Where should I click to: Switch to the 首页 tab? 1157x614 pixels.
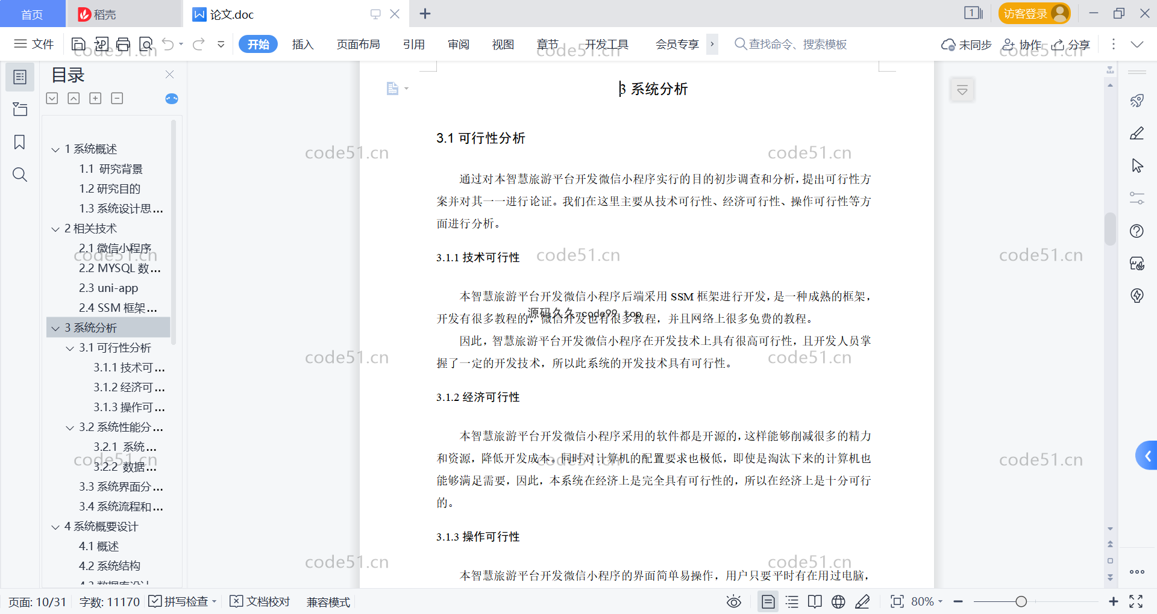(x=32, y=14)
